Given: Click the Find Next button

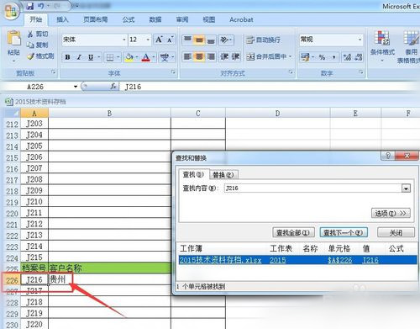Looking at the screenshot, I should 344,232.
